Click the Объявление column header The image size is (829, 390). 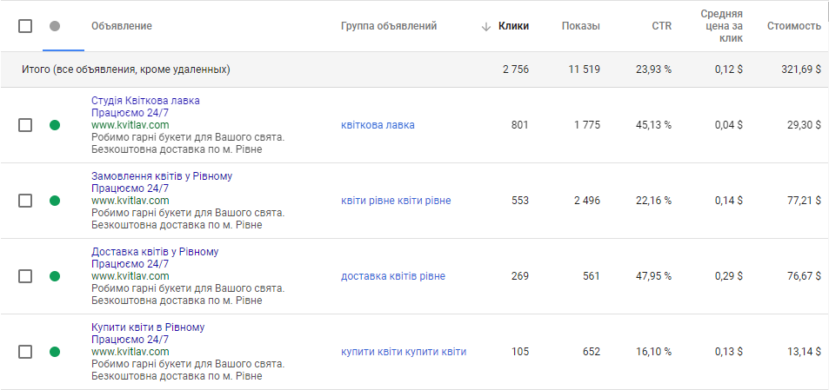[x=122, y=26]
